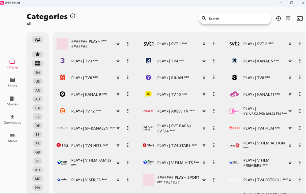Favorite PLAY+| SVT 1 channel
Viewport: 306px width, 194px height.
(204, 43)
